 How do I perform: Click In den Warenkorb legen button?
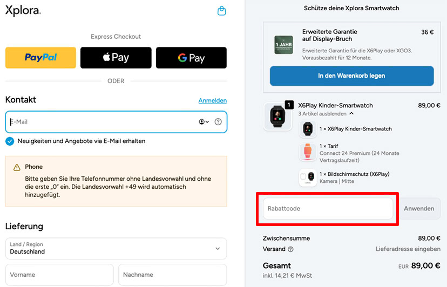pyautogui.click(x=352, y=76)
